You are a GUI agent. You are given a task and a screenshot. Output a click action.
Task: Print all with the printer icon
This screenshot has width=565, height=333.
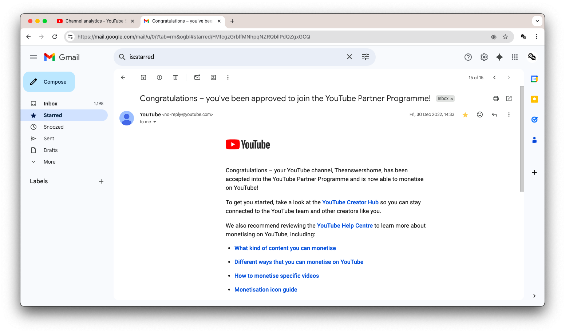tap(496, 99)
